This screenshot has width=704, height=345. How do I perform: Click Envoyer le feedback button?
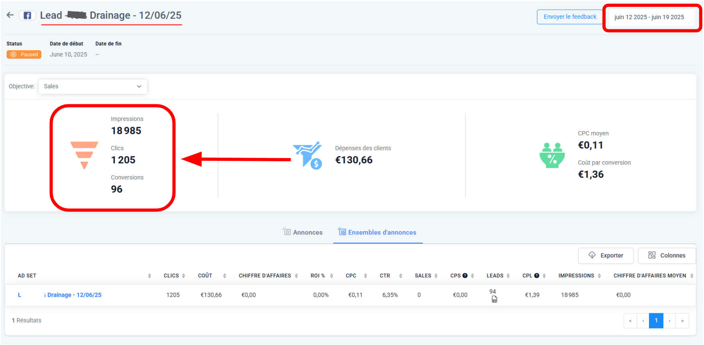[x=570, y=17]
